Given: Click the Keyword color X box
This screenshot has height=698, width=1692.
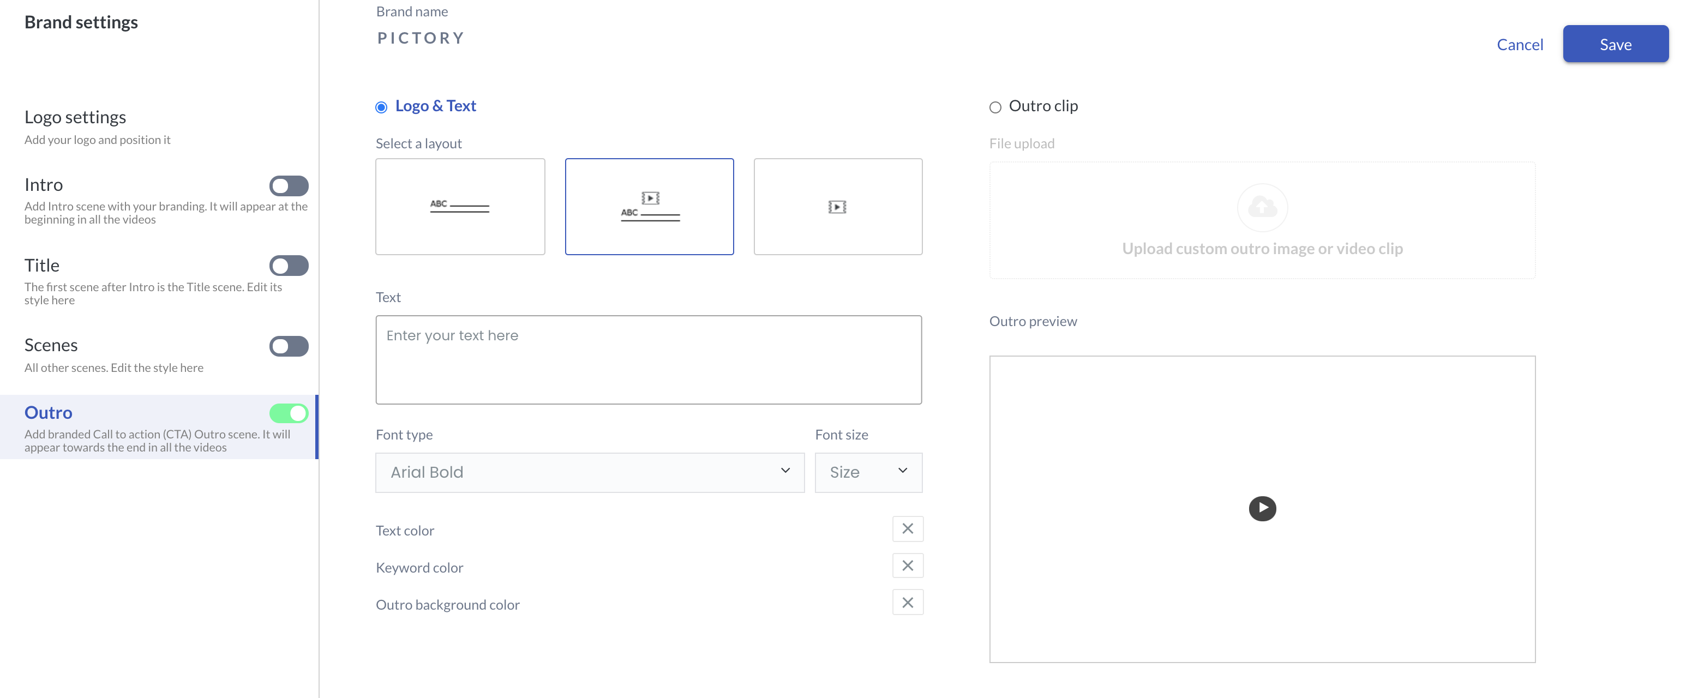Looking at the screenshot, I should coord(907,565).
